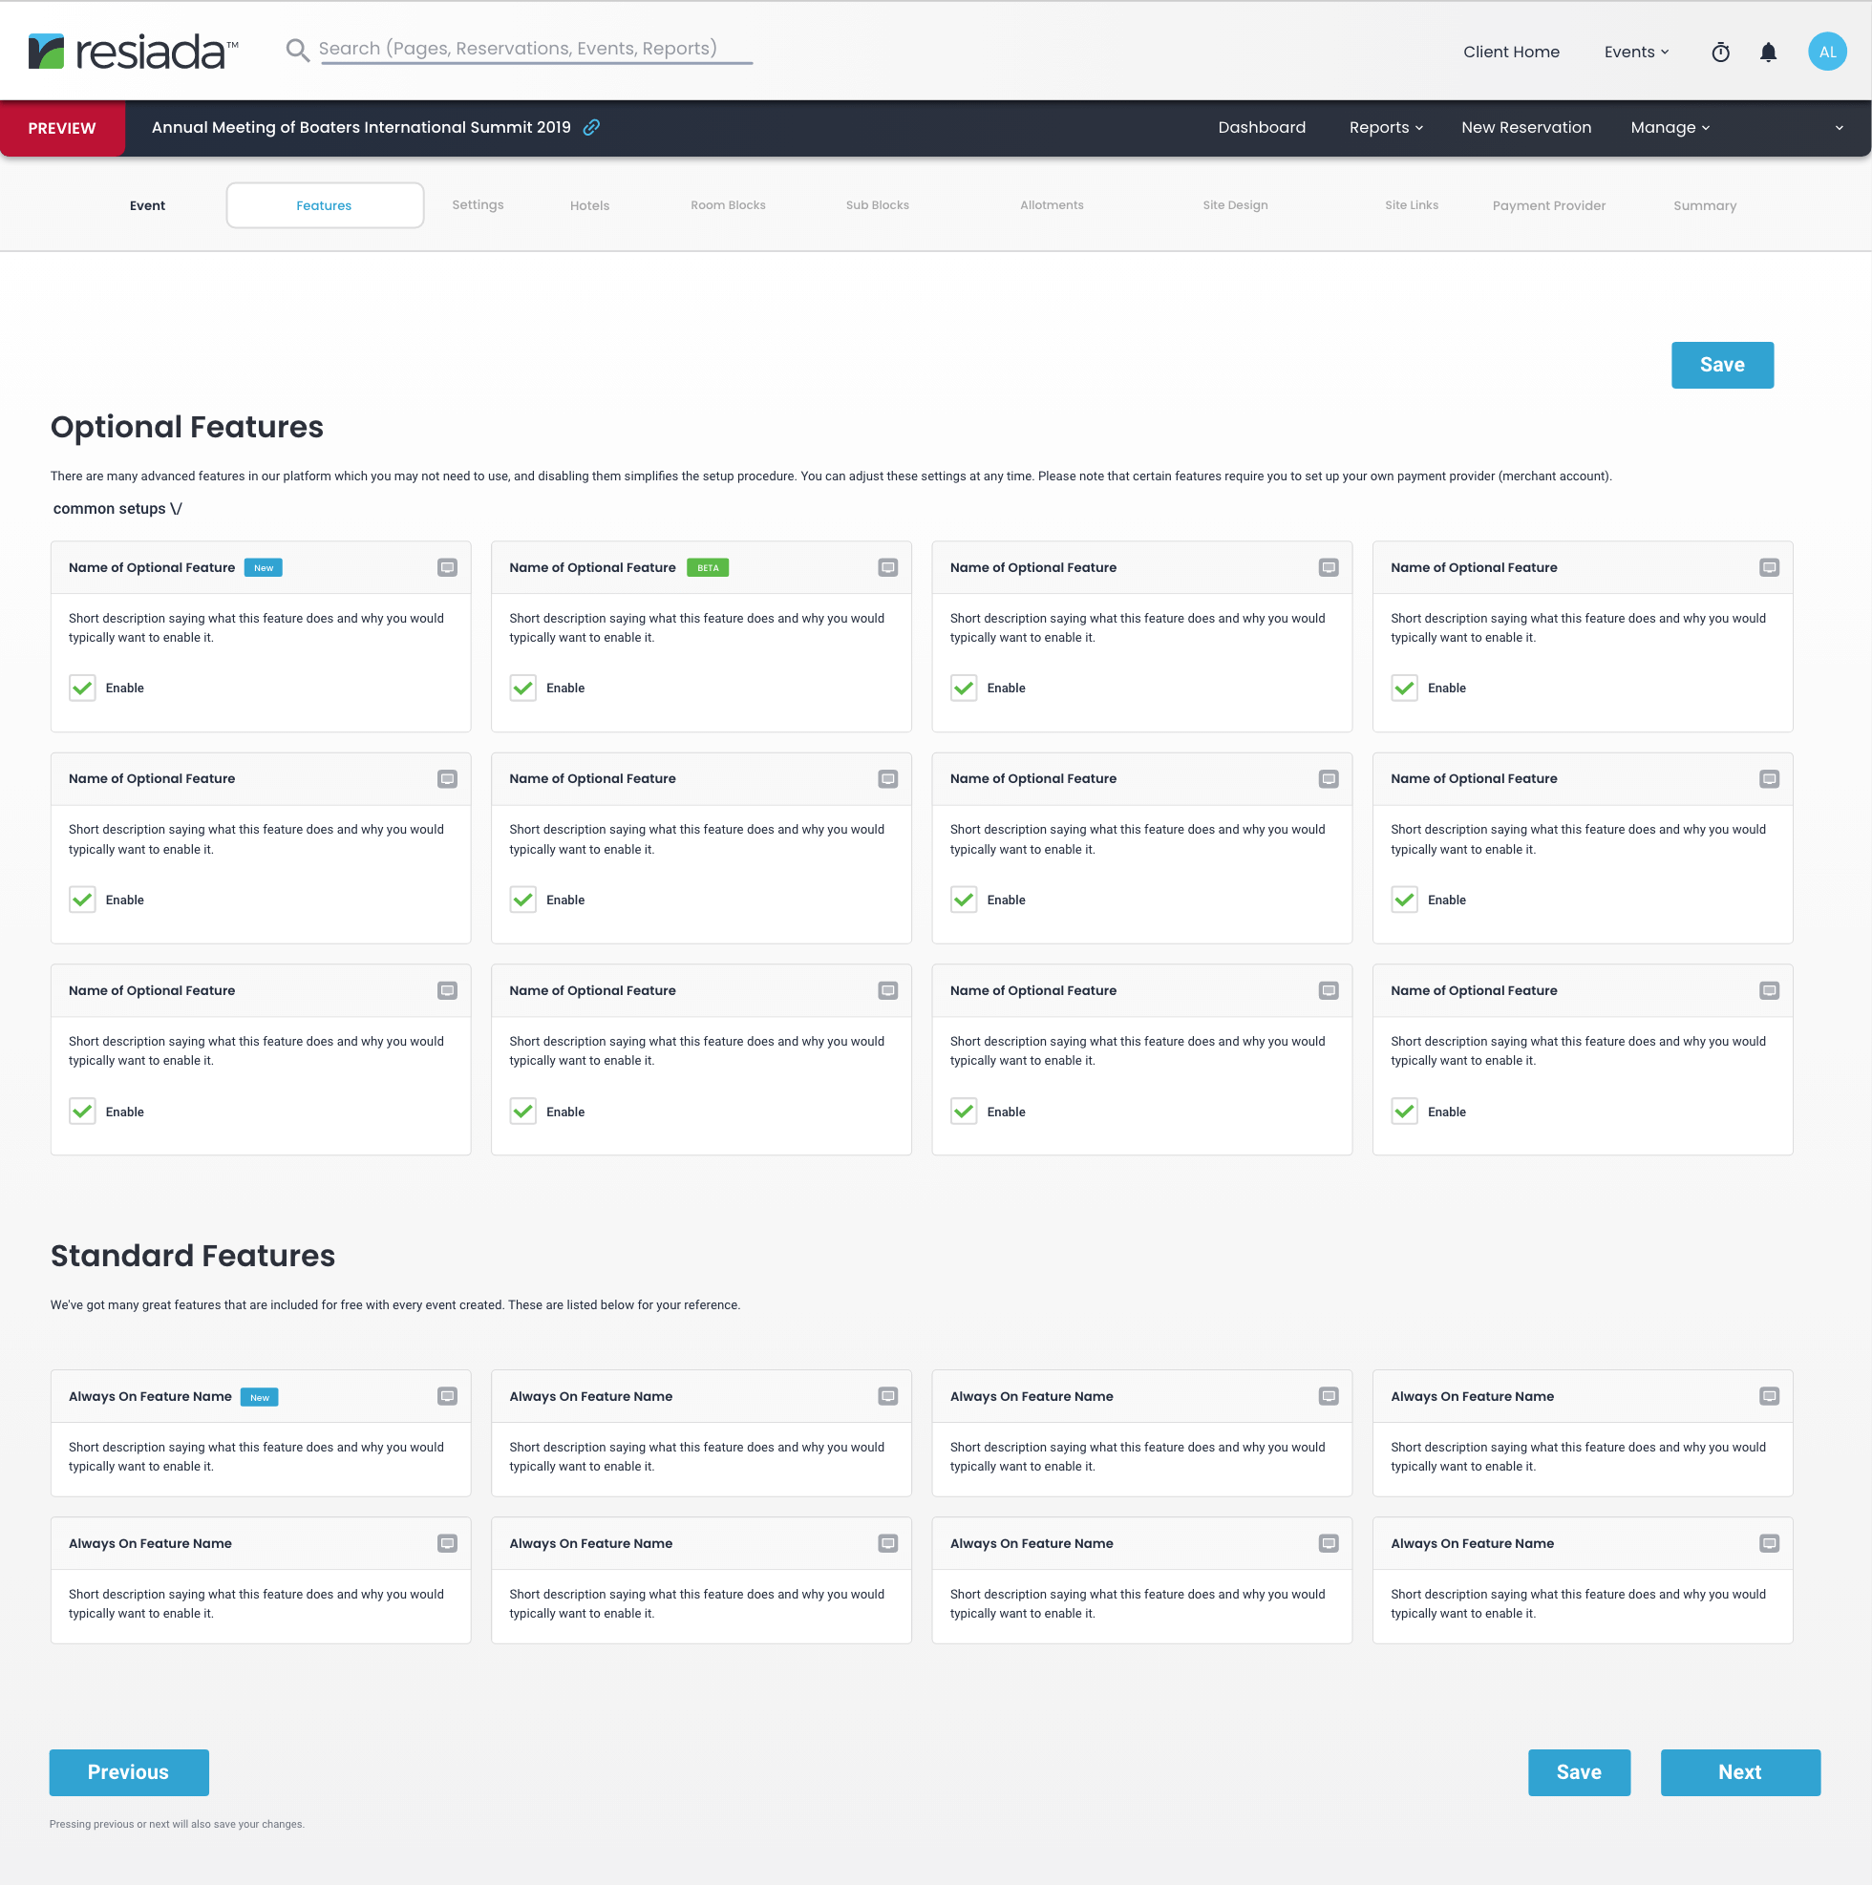Uncheck Enable on the New feature card
This screenshot has width=1872, height=1885.
pos(83,688)
